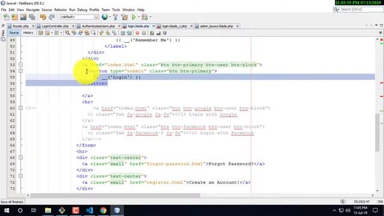Click the editor split plus icon
The width and height of the screenshot is (384, 216).
pos(380,33)
